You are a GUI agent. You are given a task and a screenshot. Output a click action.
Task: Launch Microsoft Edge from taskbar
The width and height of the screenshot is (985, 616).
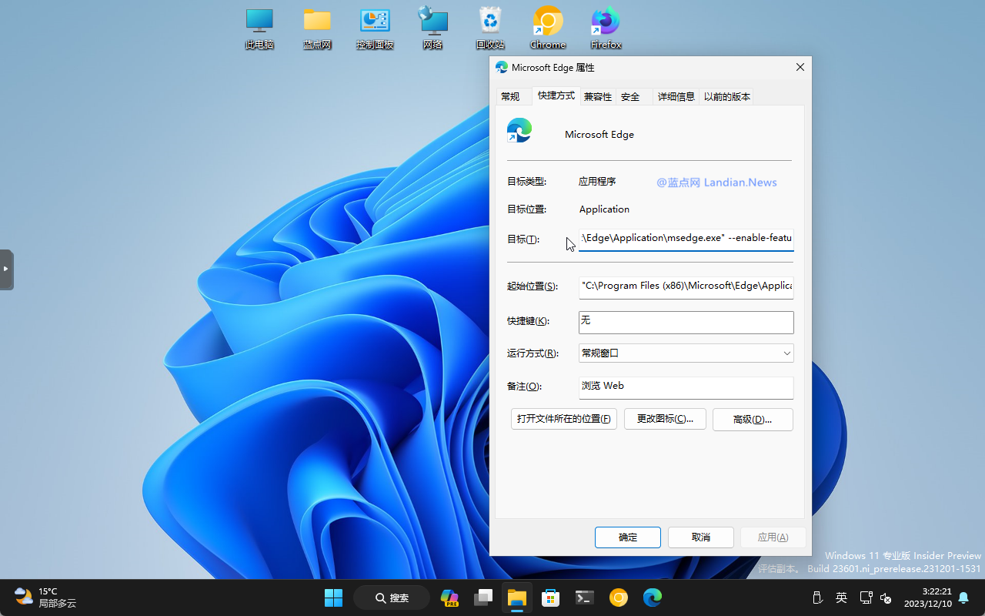coord(653,598)
